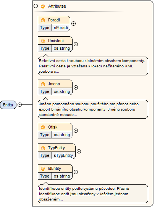
Task: Select the Entita element box
Action: pyautogui.click(x=8, y=105)
